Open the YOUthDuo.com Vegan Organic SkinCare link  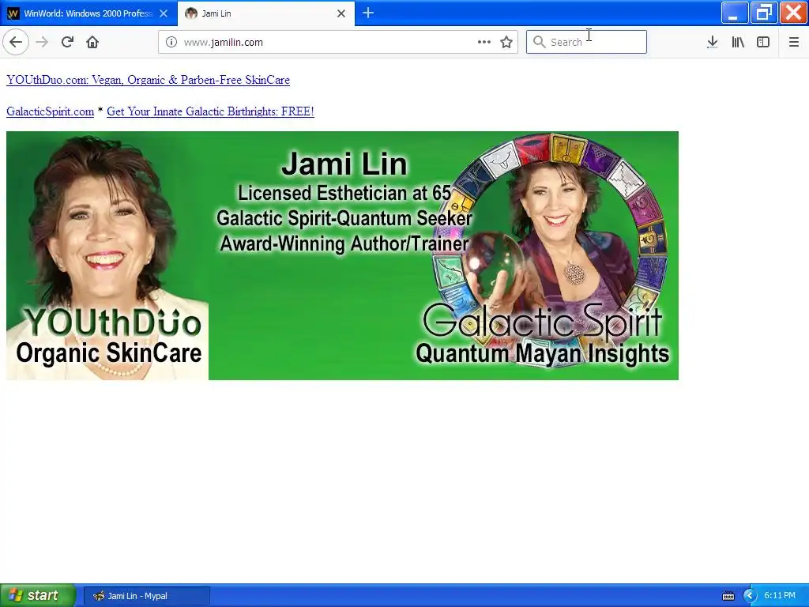tap(148, 80)
